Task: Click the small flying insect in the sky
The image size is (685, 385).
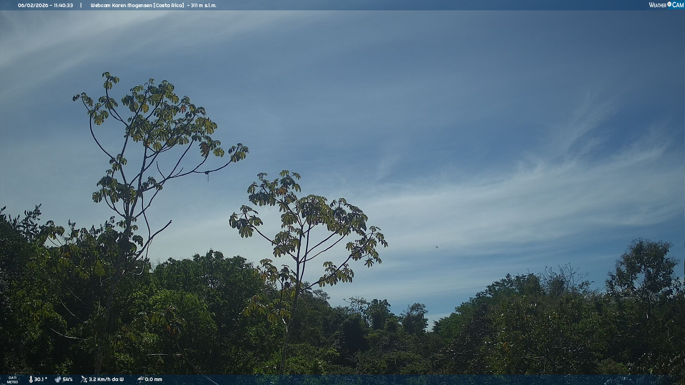Action: coord(436,246)
